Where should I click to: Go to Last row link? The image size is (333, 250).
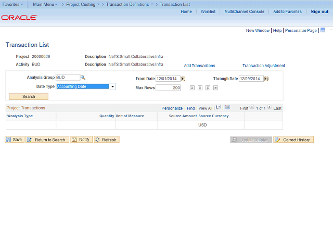pos(277,108)
